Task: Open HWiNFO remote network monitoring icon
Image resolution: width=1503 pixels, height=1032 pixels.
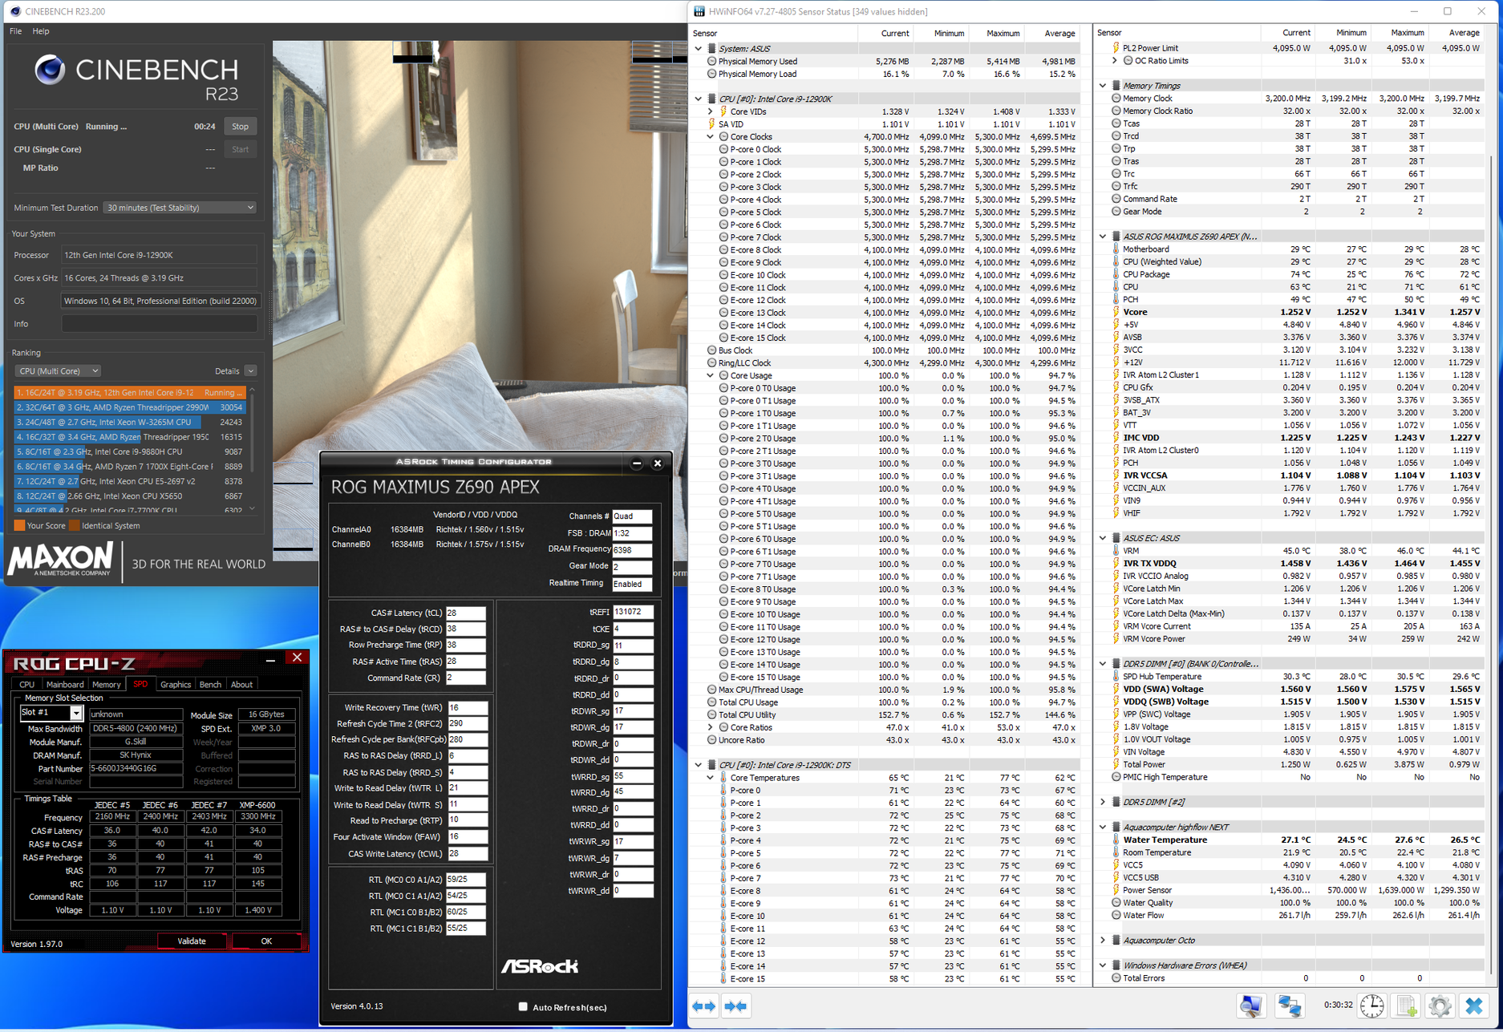Action: pos(1289,1006)
